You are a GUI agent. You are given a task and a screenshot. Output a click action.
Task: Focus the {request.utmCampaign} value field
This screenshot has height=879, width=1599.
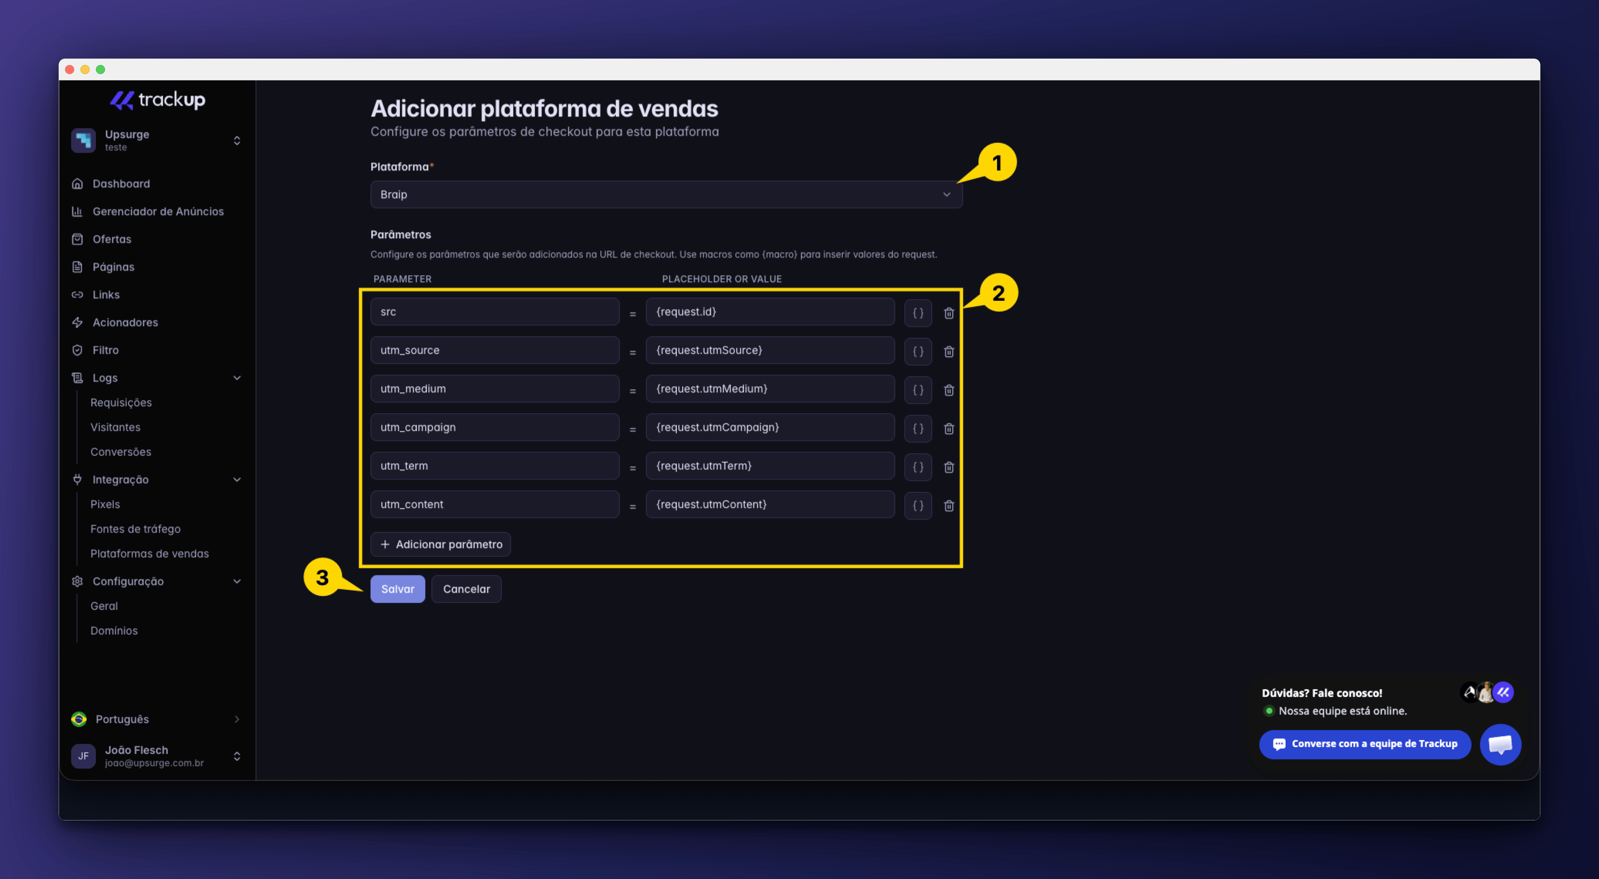pyautogui.click(x=770, y=427)
